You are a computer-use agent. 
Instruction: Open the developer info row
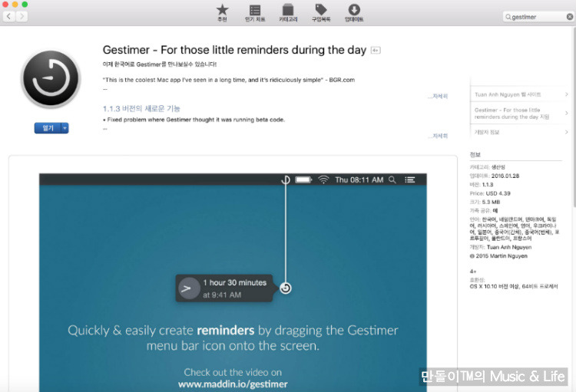click(520, 132)
